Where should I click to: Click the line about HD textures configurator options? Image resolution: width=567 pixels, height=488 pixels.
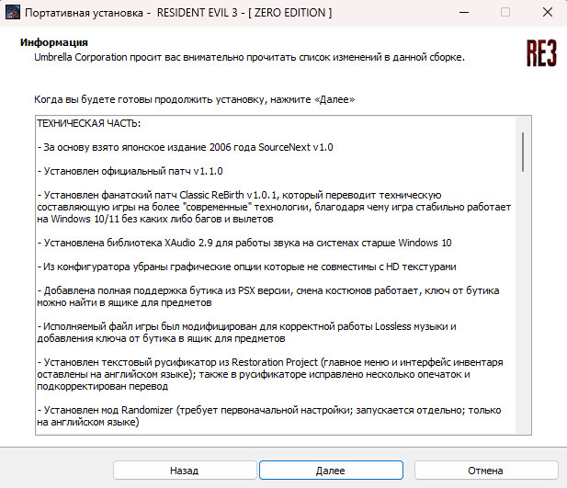(x=247, y=267)
